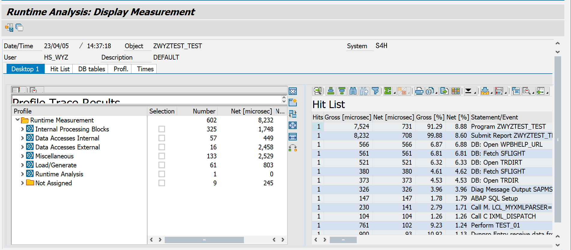Screen dimensions: 571x250
Task: Switch to the DB tables tab
Action: (x=92, y=69)
